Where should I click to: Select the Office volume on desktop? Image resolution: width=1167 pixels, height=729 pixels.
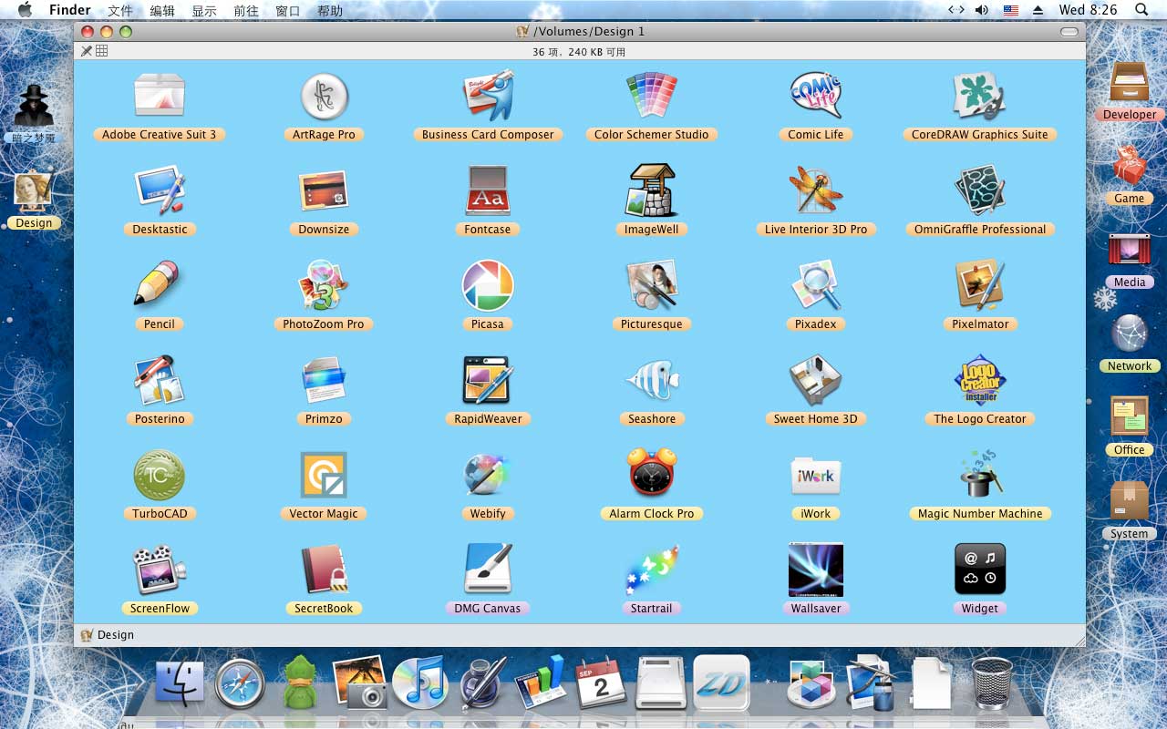(x=1129, y=417)
